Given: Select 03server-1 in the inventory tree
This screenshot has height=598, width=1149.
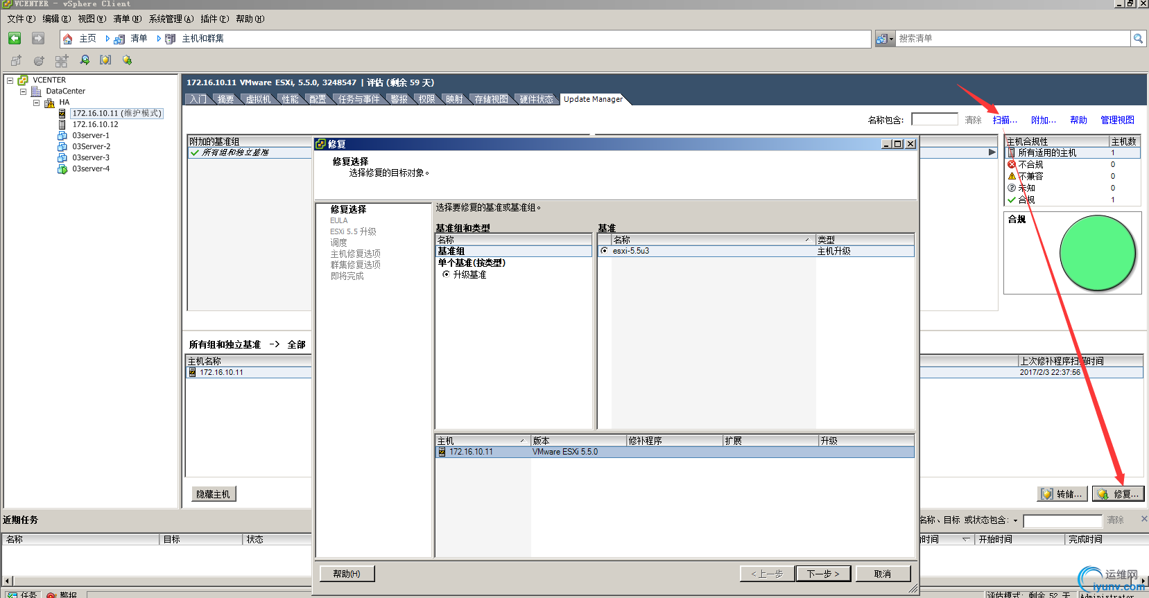Looking at the screenshot, I should click(91, 136).
